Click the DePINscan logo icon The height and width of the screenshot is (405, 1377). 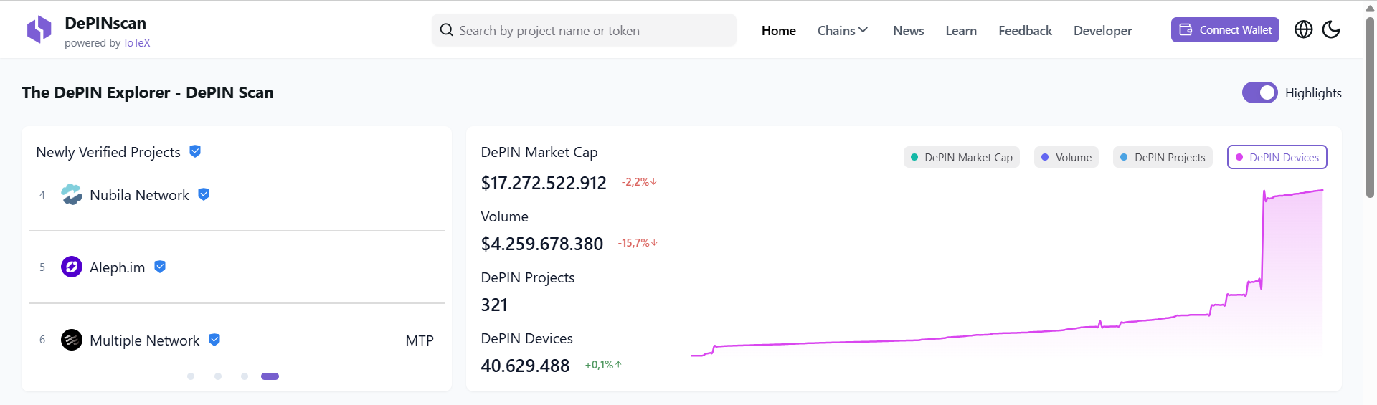(39, 30)
